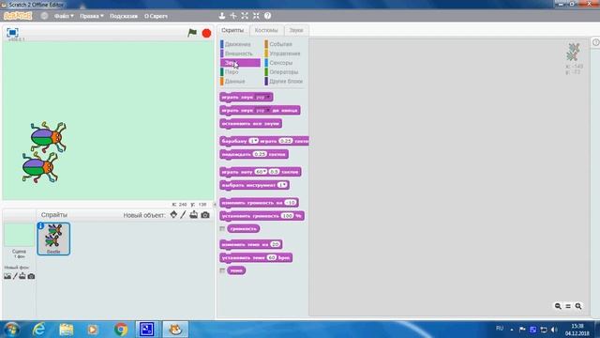Switch to the Звуки tab
Image resolution: width=600 pixels, height=338 pixels.
click(296, 30)
